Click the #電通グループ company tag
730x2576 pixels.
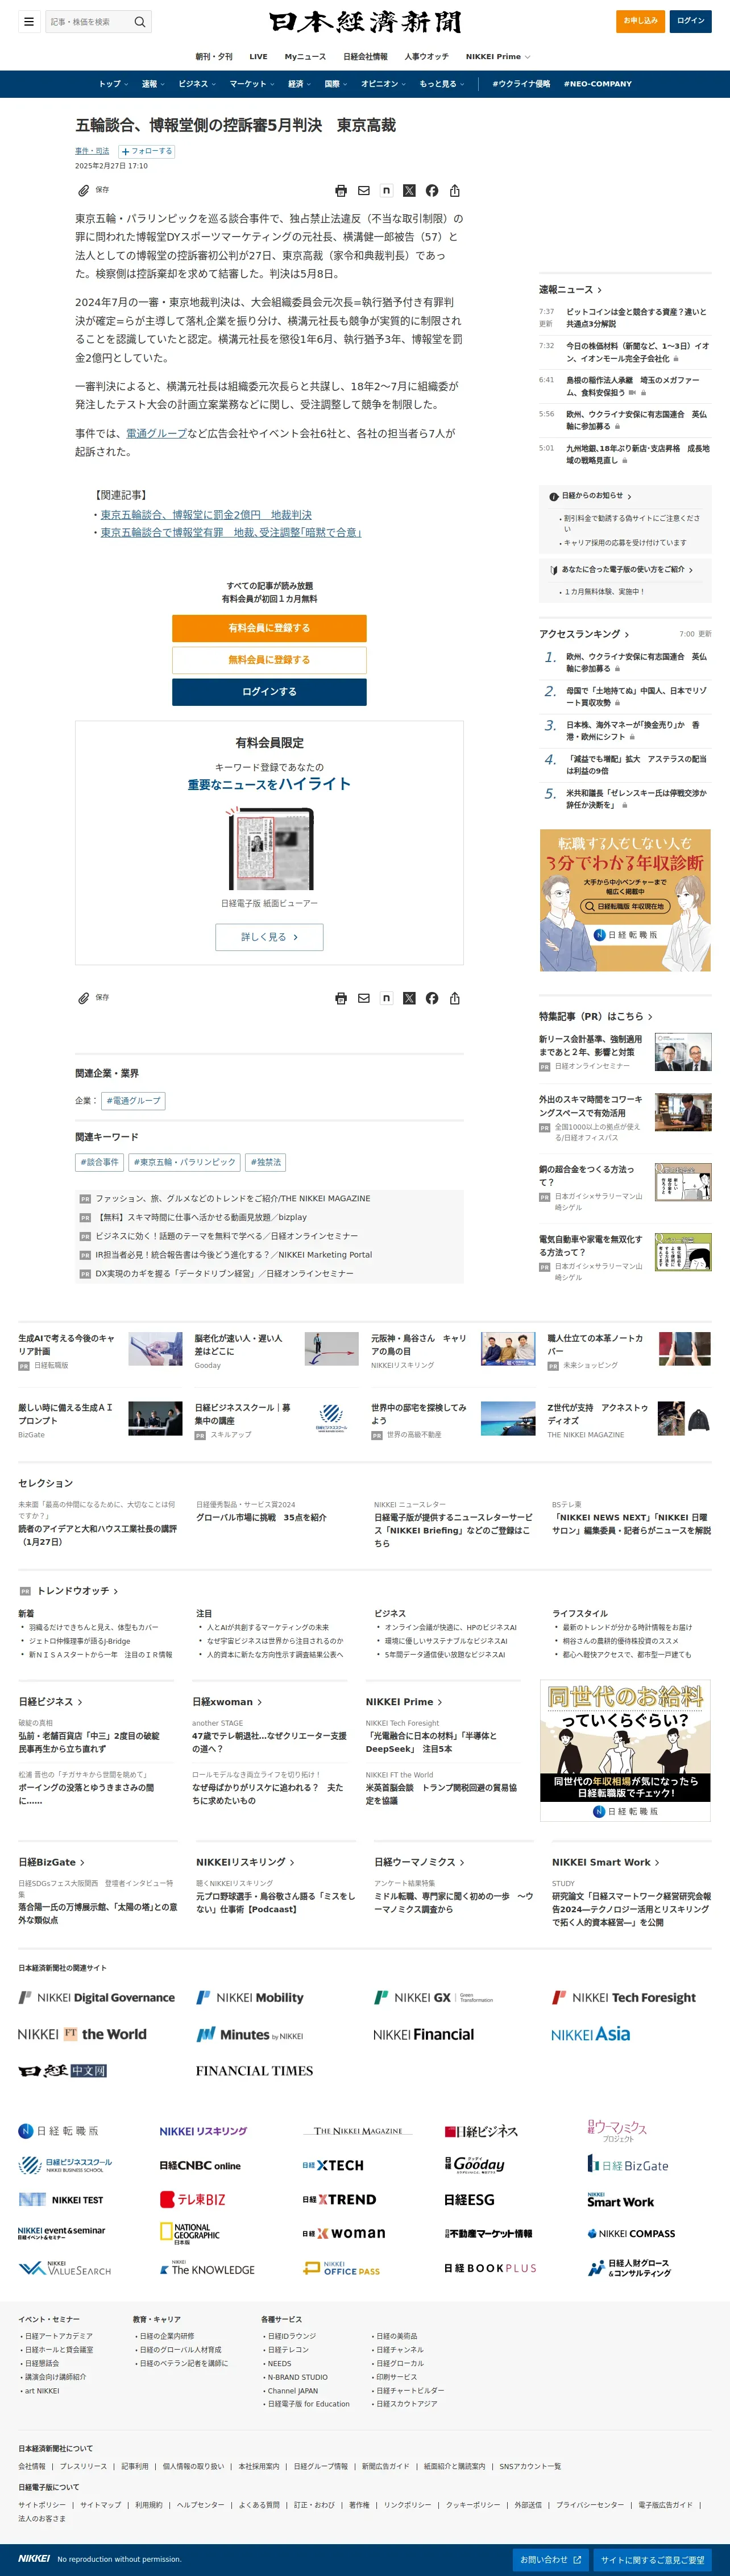pyautogui.click(x=133, y=1101)
